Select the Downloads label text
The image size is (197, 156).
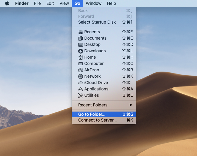tap(95, 51)
